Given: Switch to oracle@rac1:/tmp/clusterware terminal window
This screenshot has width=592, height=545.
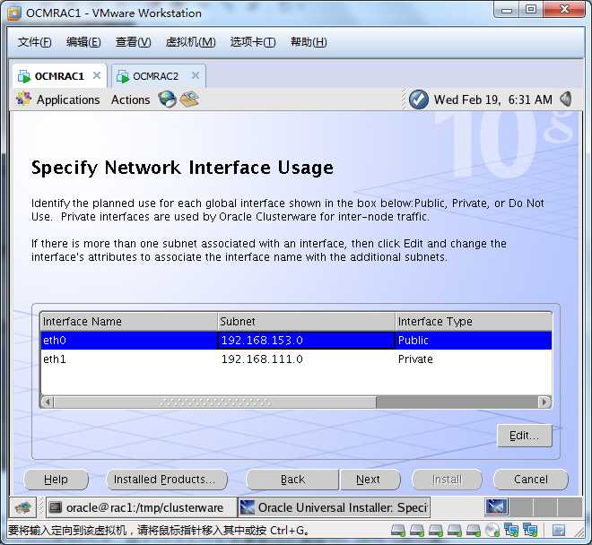Looking at the screenshot, I should 141,507.
